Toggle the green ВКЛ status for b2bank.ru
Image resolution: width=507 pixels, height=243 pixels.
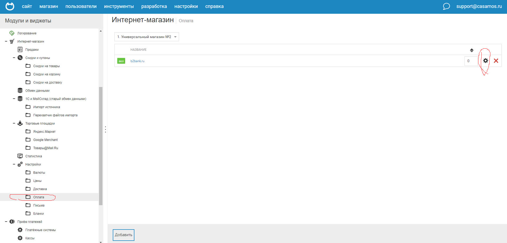(121, 61)
